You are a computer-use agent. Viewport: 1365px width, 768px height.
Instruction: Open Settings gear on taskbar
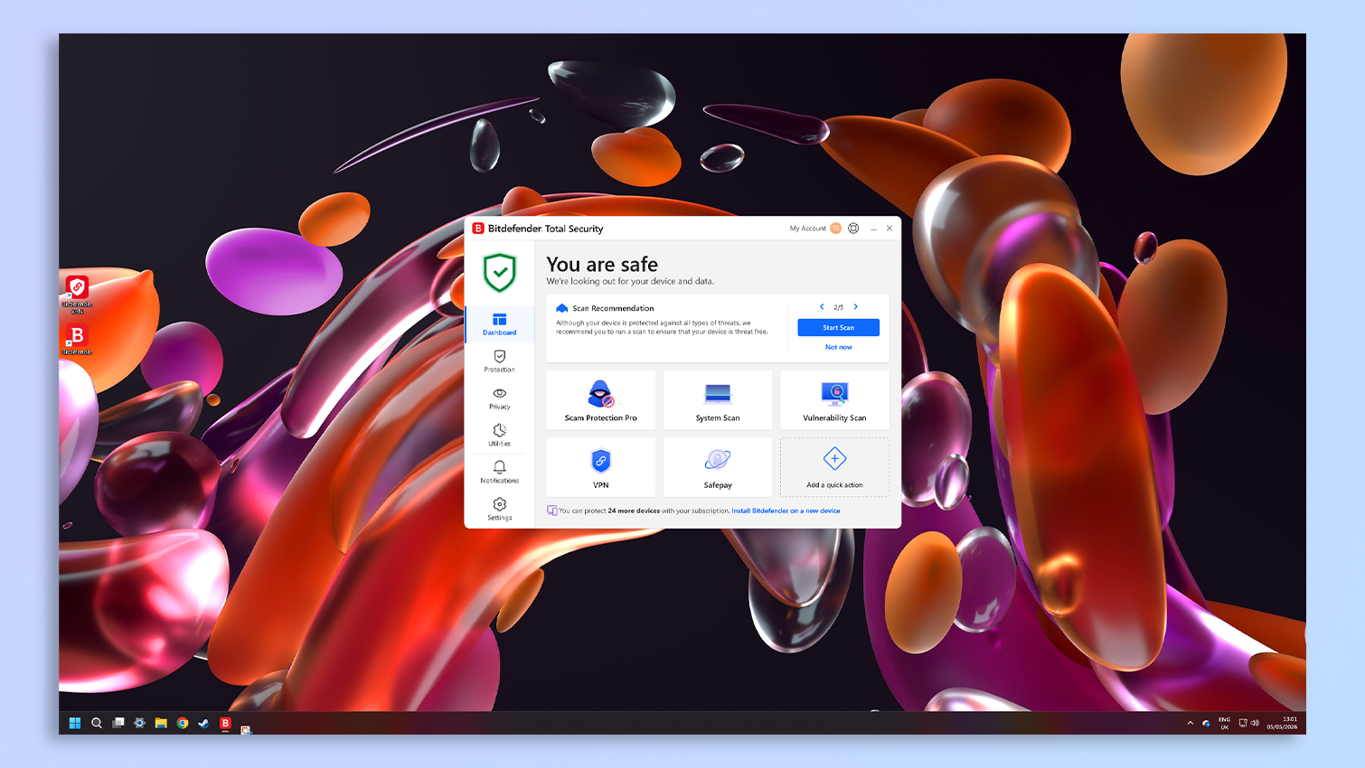[x=139, y=723]
